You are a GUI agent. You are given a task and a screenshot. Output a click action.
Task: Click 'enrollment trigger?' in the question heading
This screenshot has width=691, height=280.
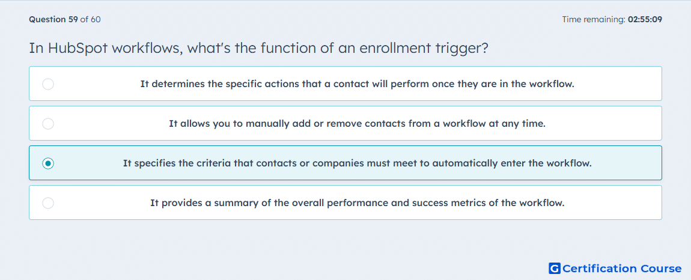424,47
